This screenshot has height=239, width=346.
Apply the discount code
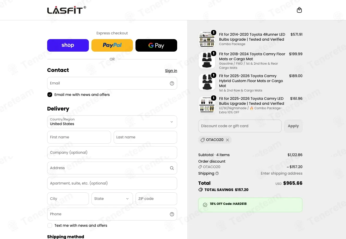(293, 126)
